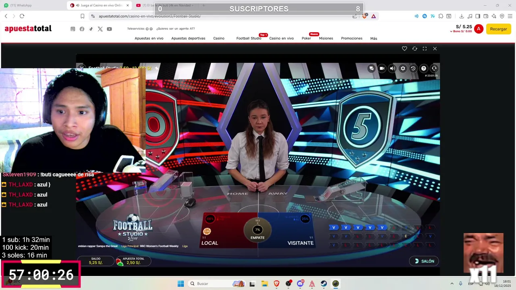516x290 pixels.
Task: Enter fullscreen mode for the game
Action: (x=424, y=48)
